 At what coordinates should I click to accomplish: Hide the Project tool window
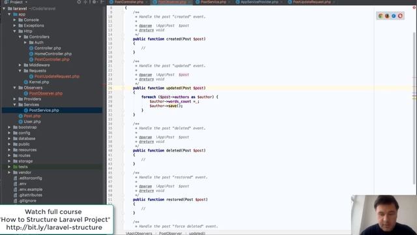pos(102,2)
